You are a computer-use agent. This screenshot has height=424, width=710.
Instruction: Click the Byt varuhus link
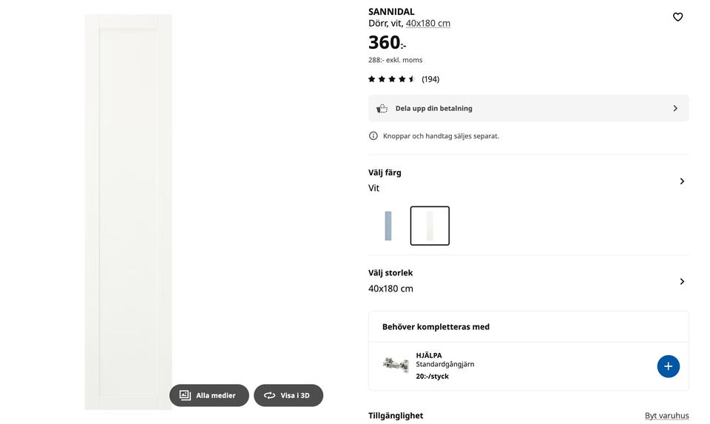(666, 416)
